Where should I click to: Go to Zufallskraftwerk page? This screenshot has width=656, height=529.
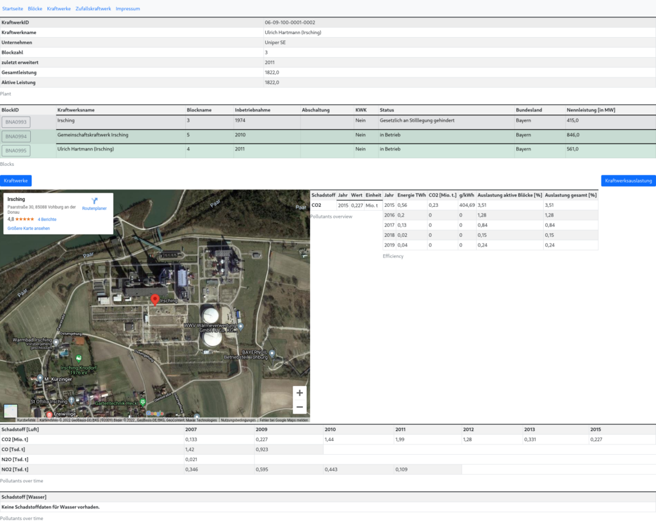pos(93,9)
